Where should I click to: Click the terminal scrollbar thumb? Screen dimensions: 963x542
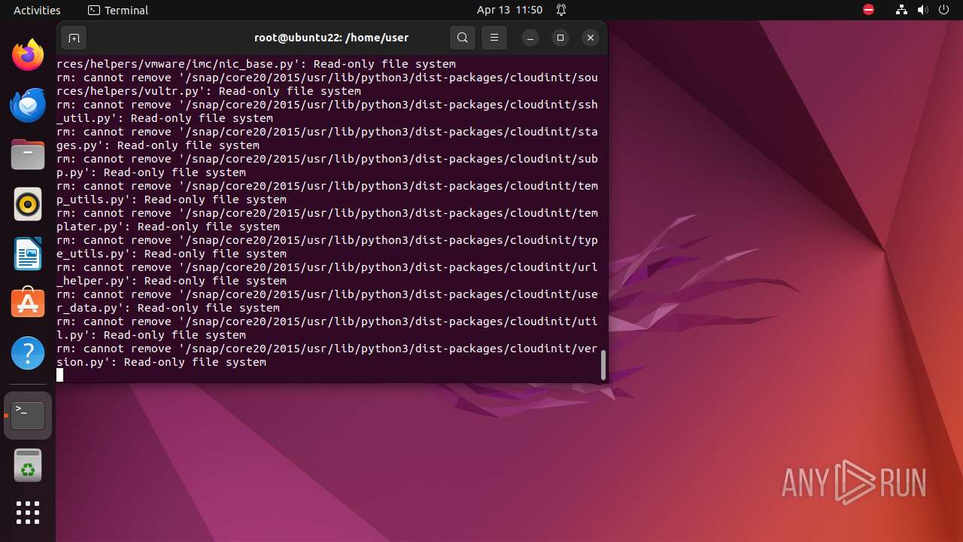coord(603,365)
